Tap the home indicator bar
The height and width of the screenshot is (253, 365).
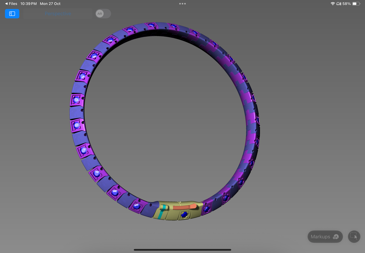point(182,250)
